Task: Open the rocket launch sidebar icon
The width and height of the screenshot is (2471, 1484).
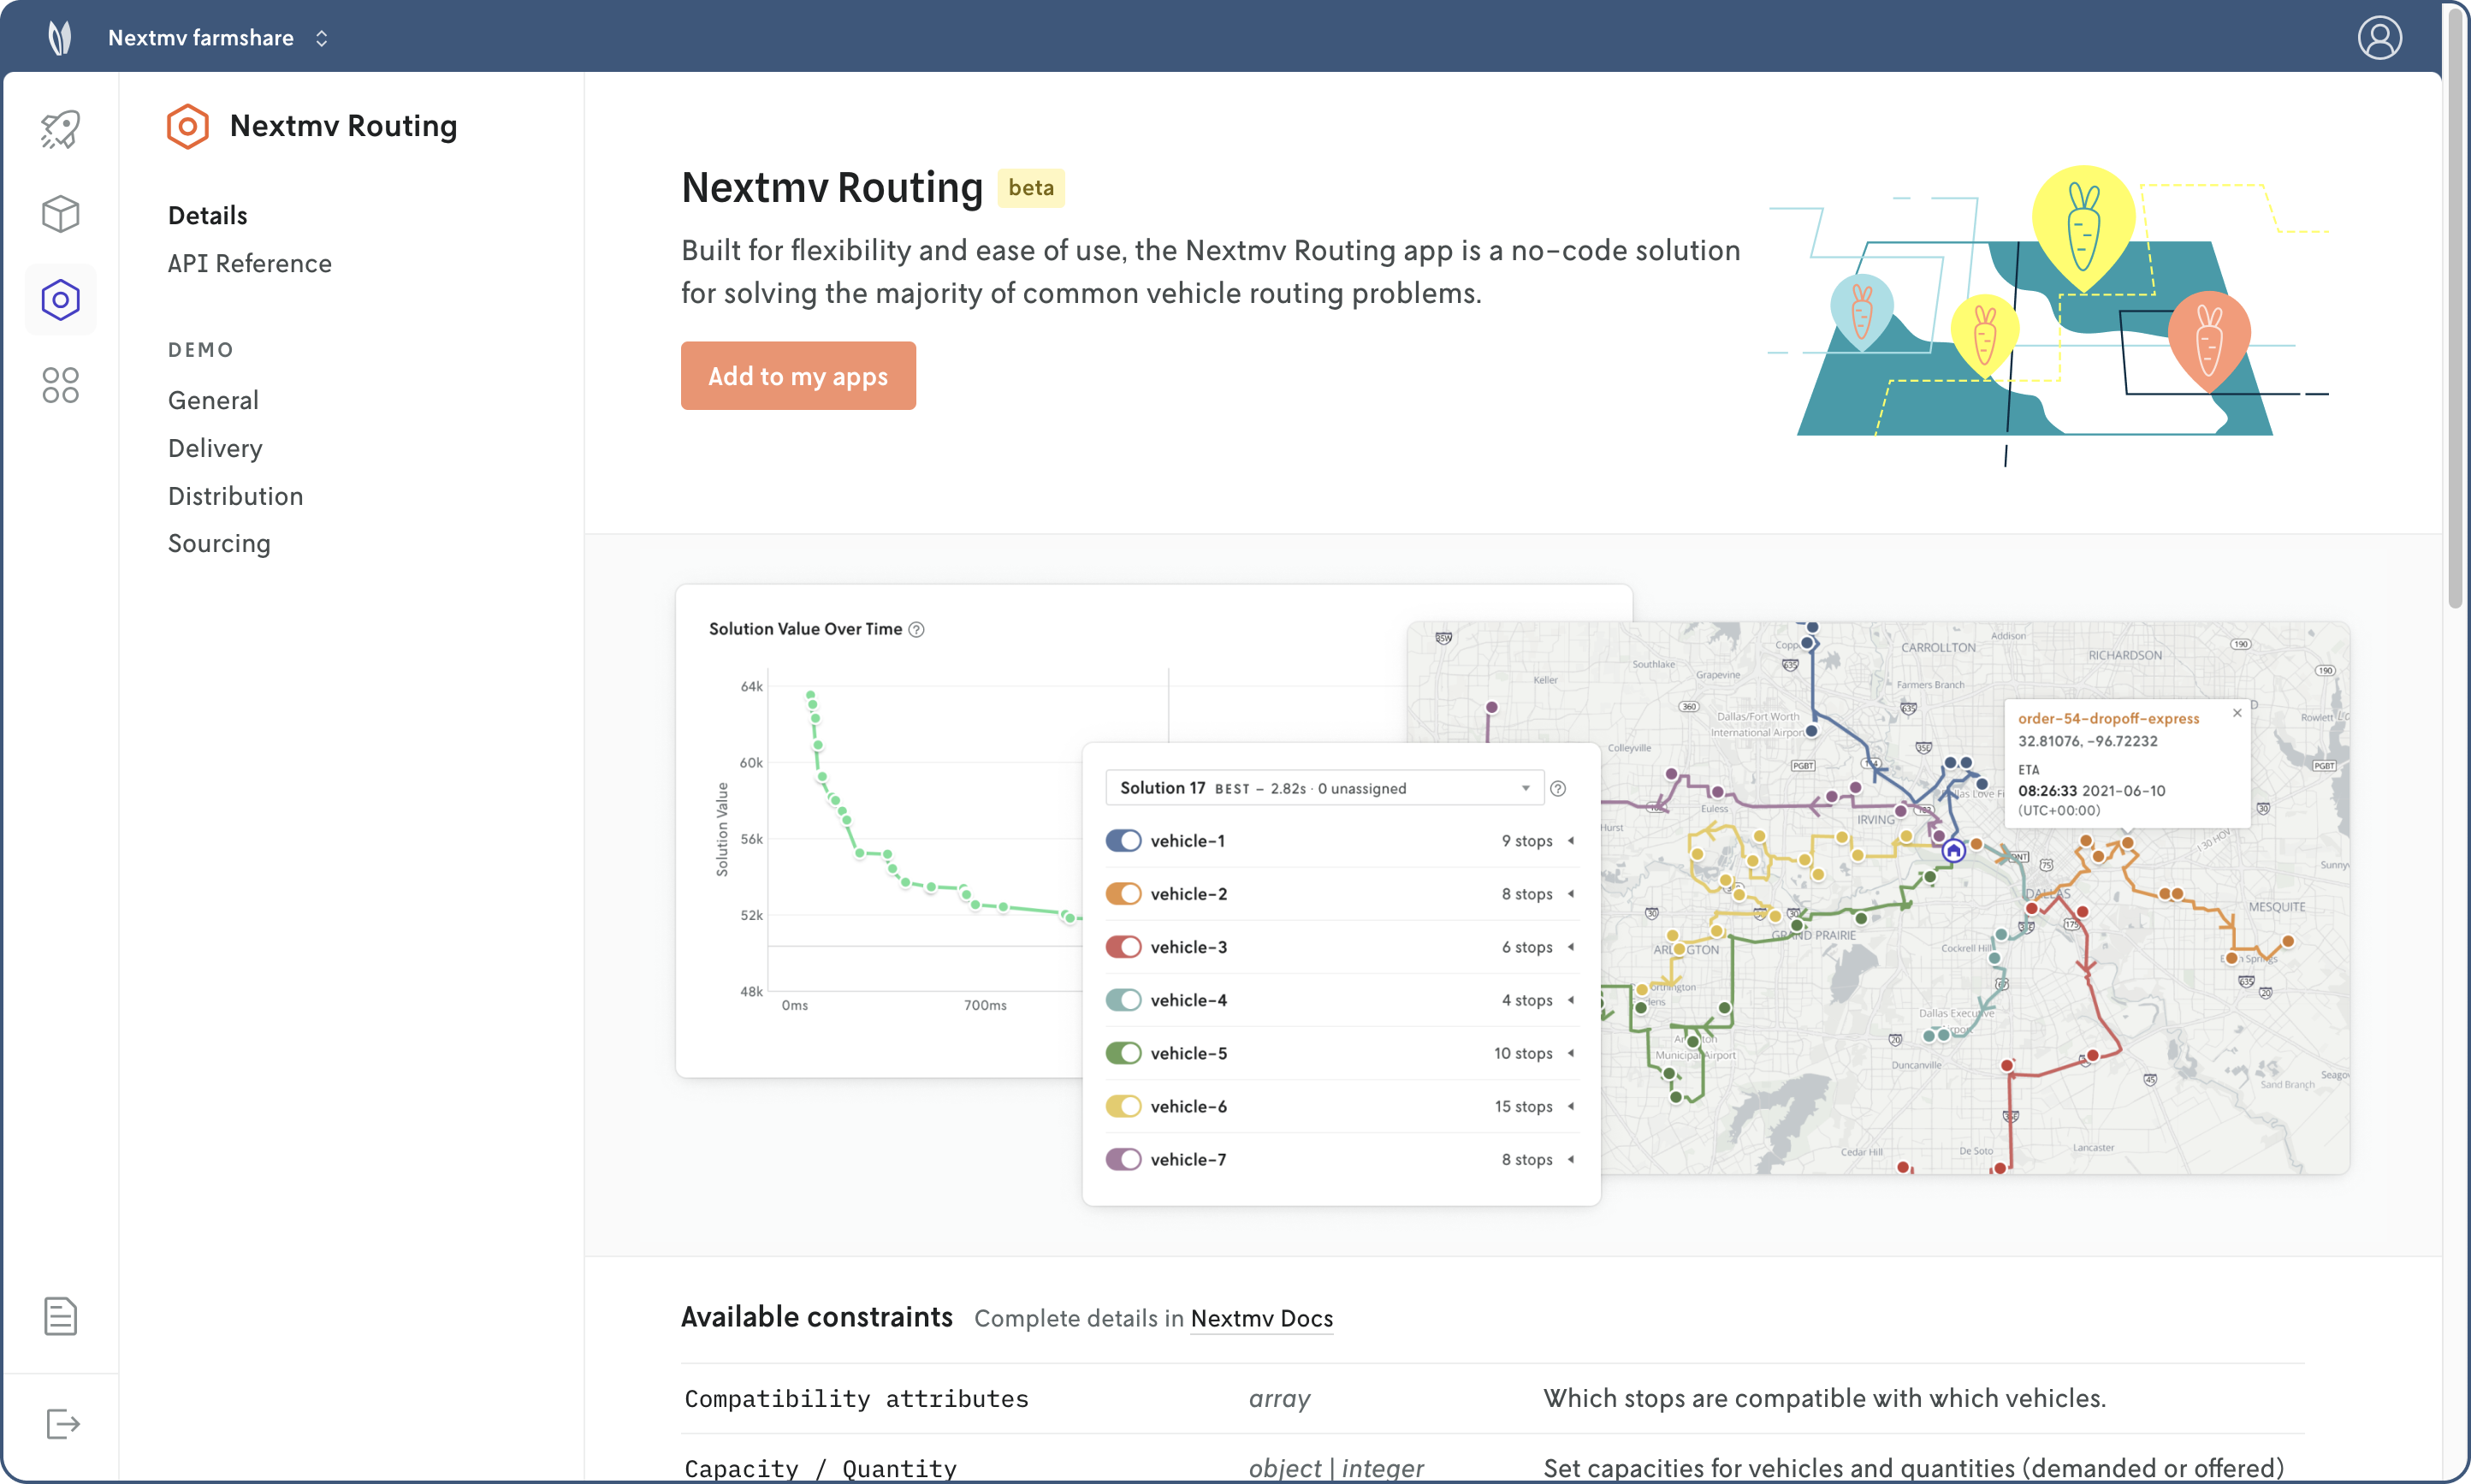Action: point(60,129)
